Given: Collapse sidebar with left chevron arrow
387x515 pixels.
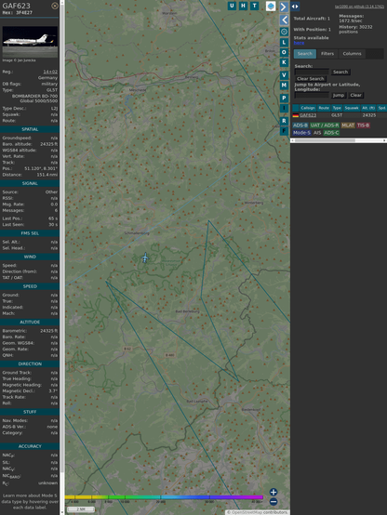Looking at the screenshot, I should [284, 20].
